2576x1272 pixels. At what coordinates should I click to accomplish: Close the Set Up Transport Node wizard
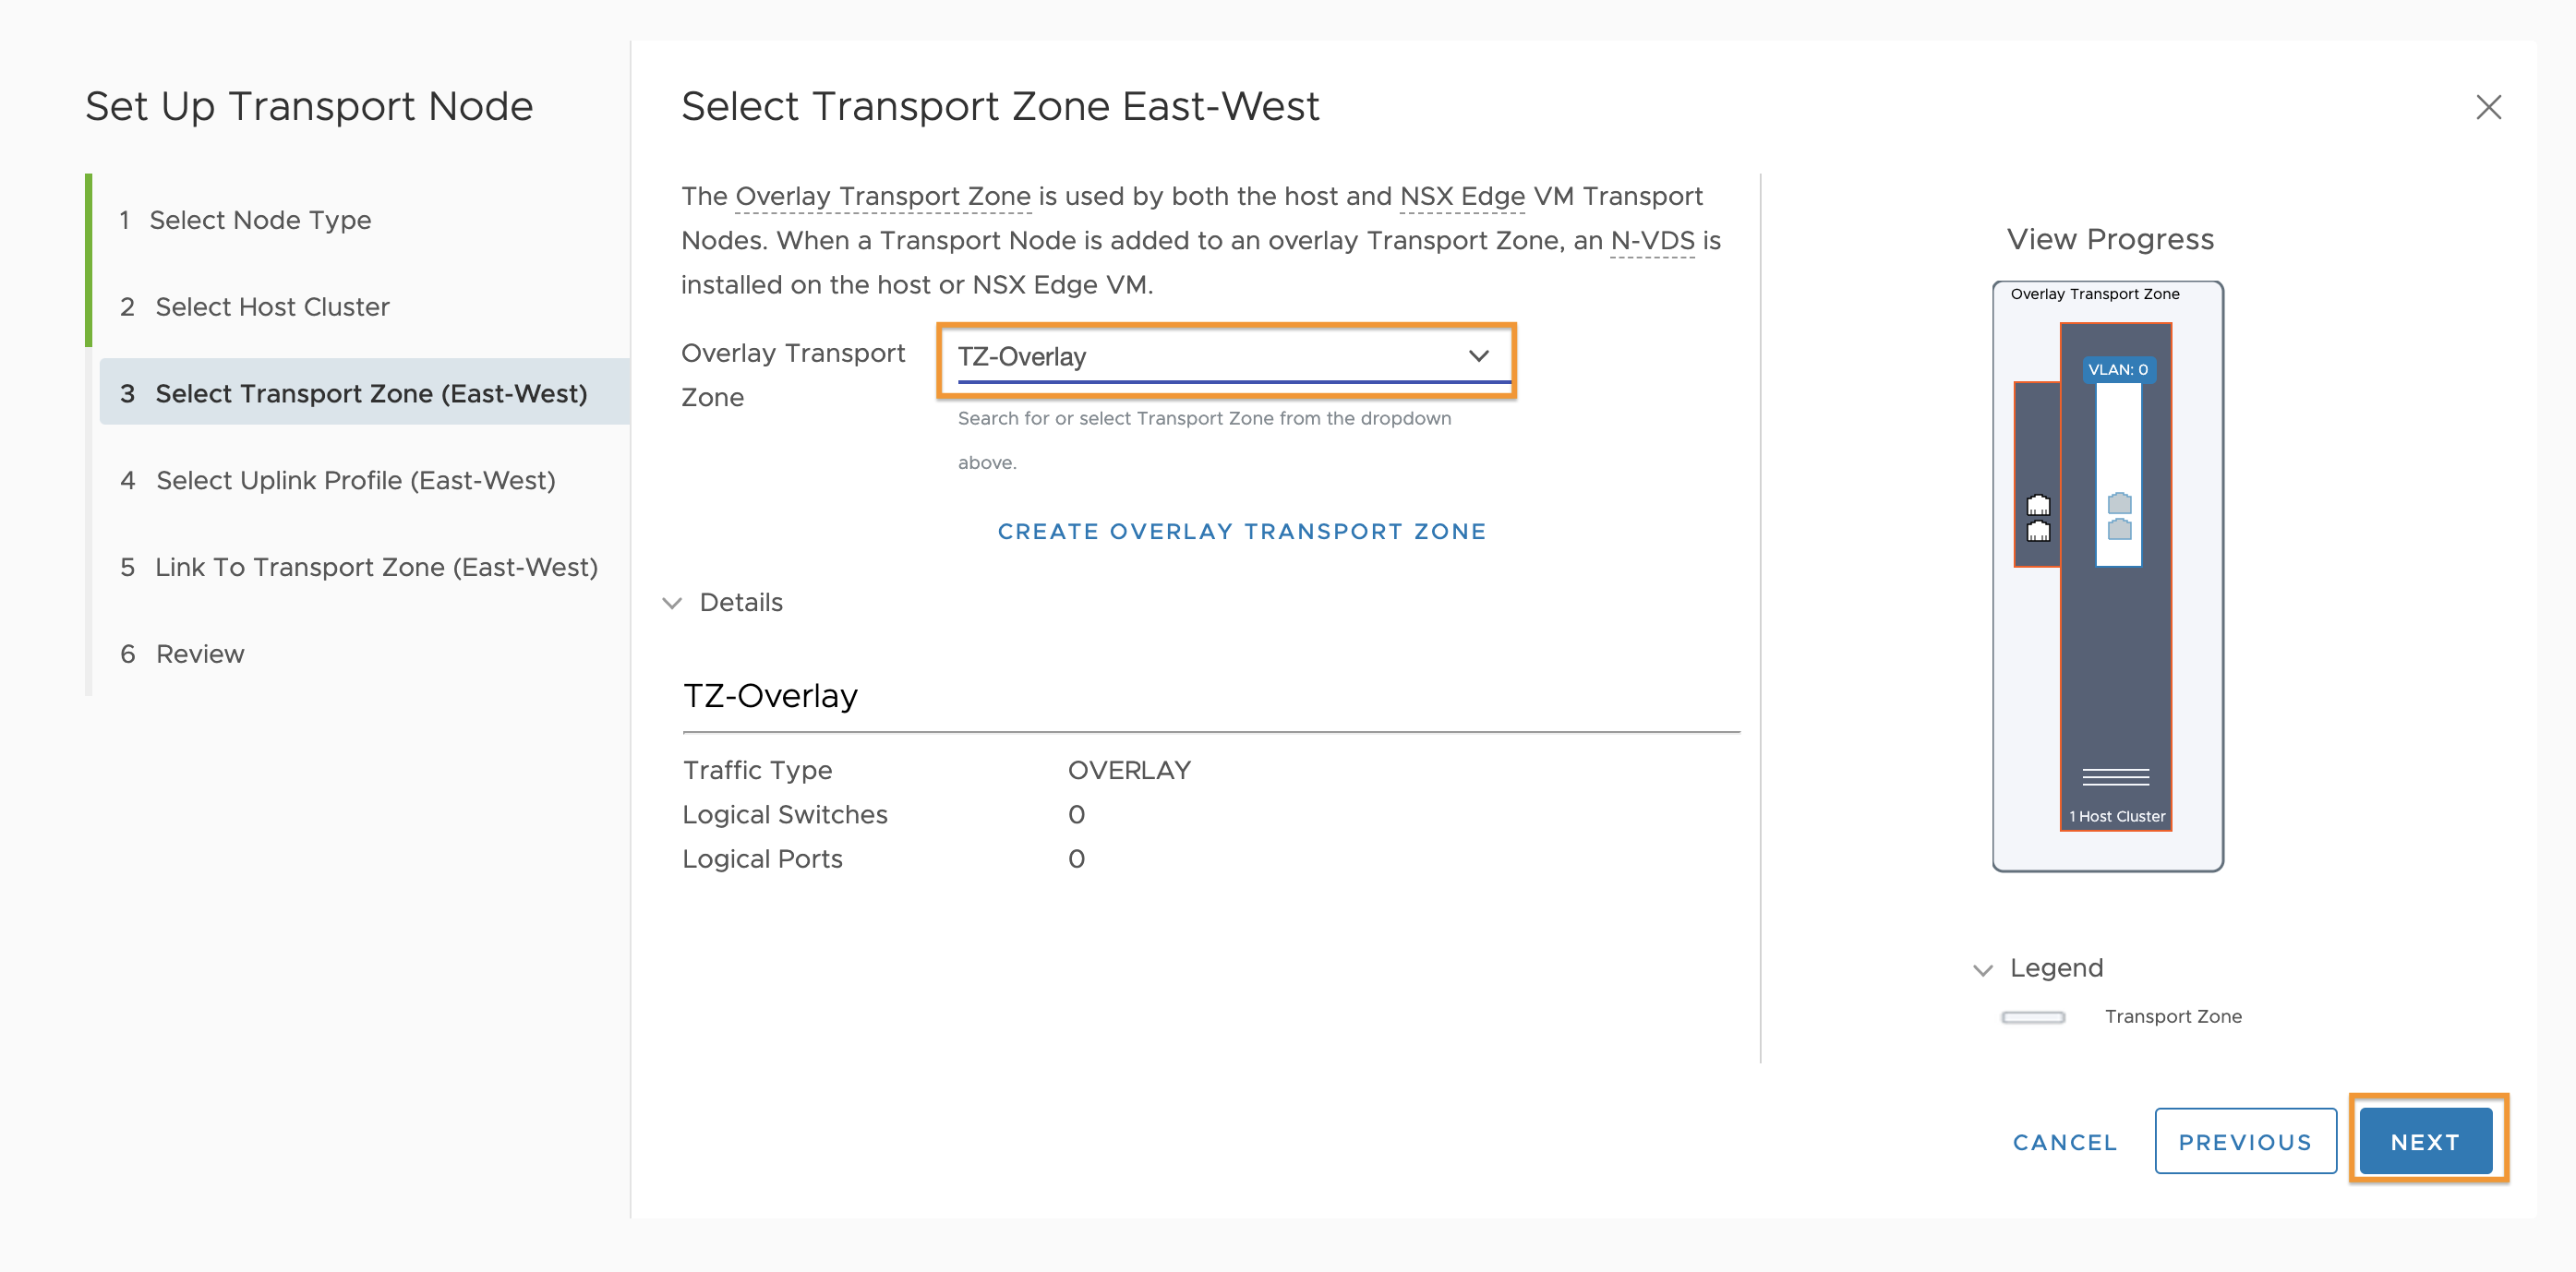[2489, 107]
